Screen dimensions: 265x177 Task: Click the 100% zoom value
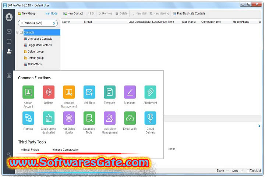point(234,171)
